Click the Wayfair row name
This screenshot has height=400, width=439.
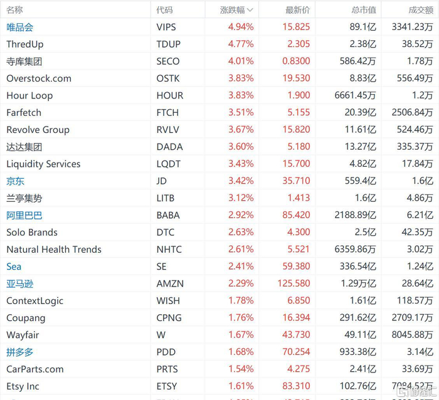coord(23,335)
